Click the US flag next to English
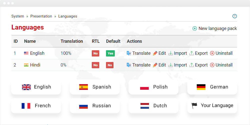The height and width of the screenshot is (125, 250). [x=26, y=53]
